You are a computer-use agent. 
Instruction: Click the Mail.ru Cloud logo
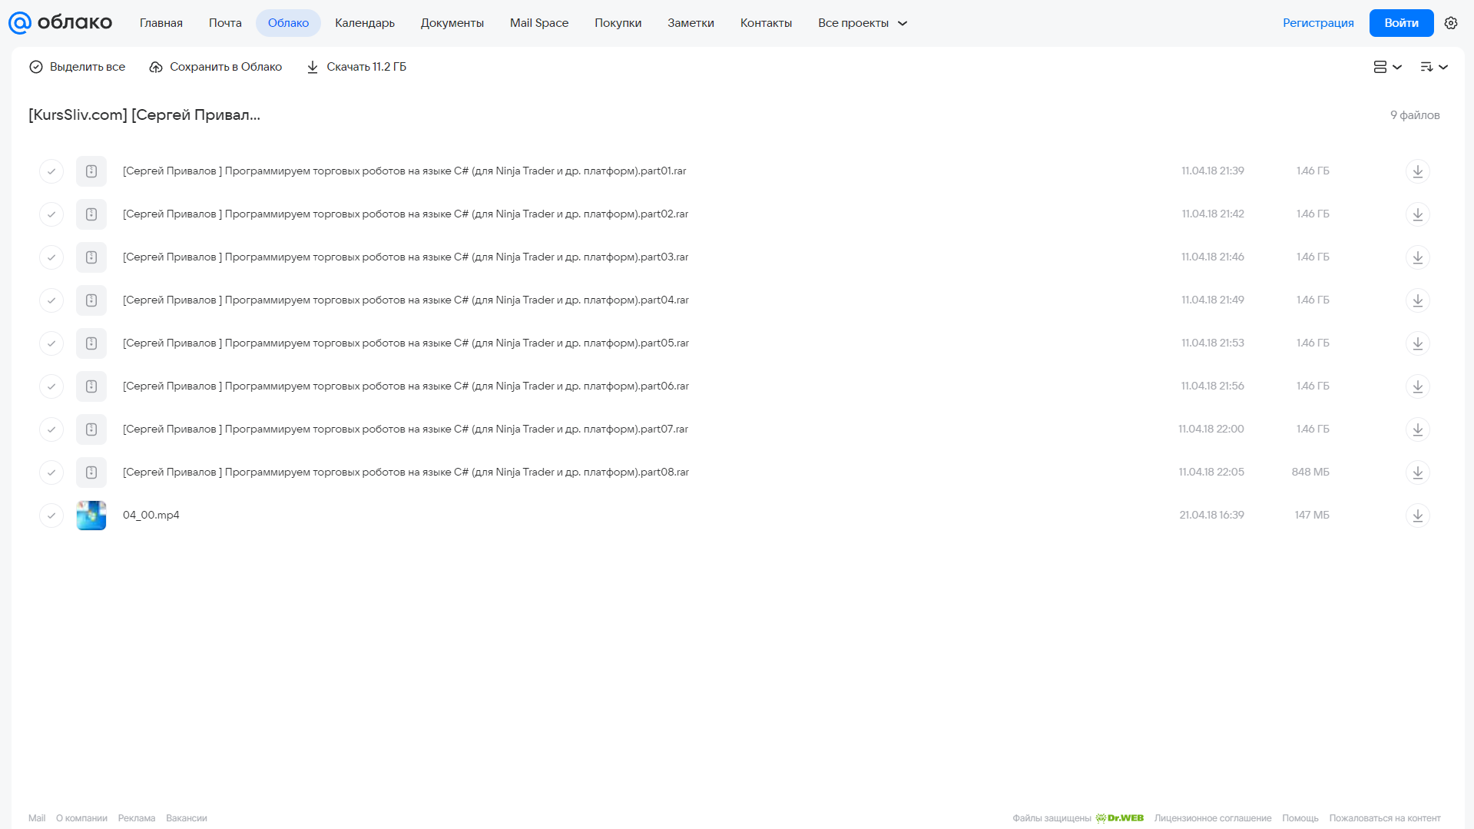[x=61, y=23]
